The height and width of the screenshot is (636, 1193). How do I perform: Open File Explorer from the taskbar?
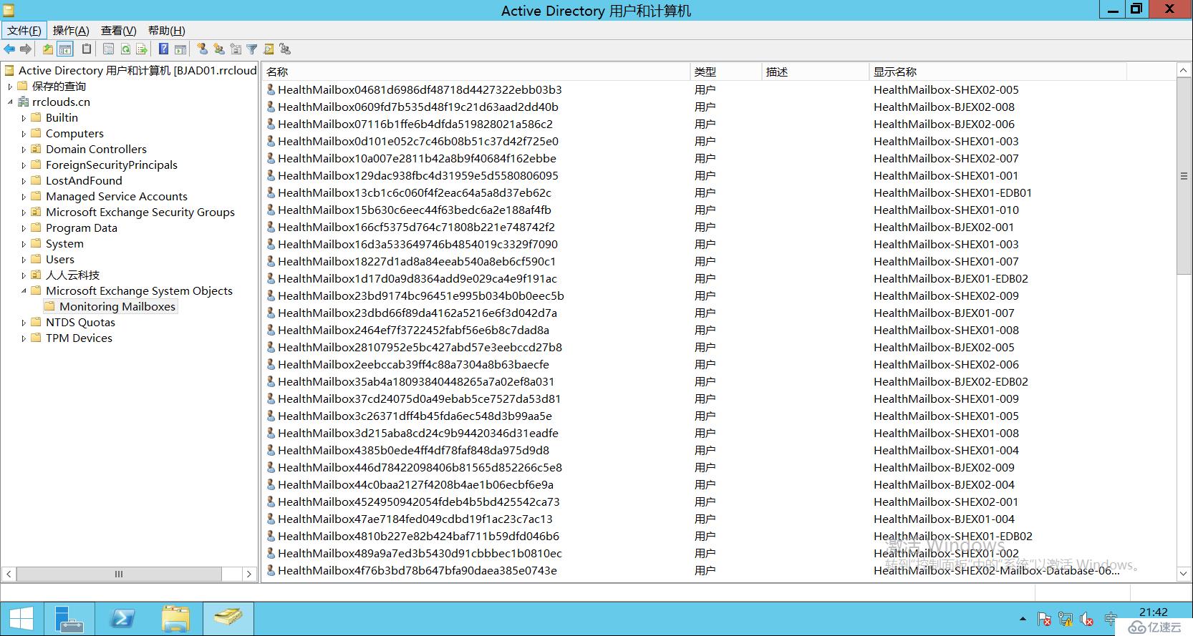[x=175, y=619]
